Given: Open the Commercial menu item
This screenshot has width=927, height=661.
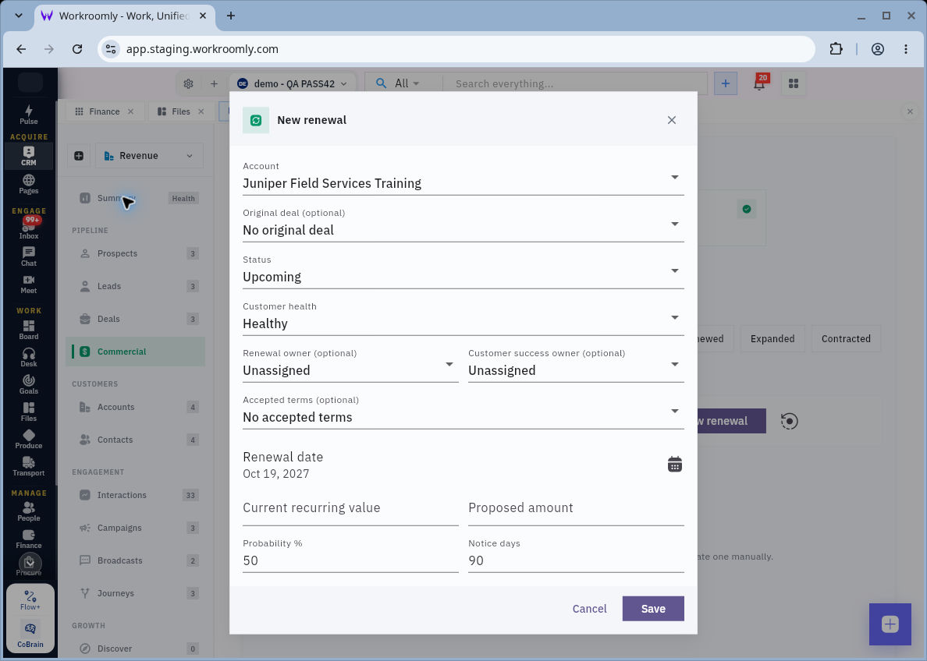Looking at the screenshot, I should [136, 352].
